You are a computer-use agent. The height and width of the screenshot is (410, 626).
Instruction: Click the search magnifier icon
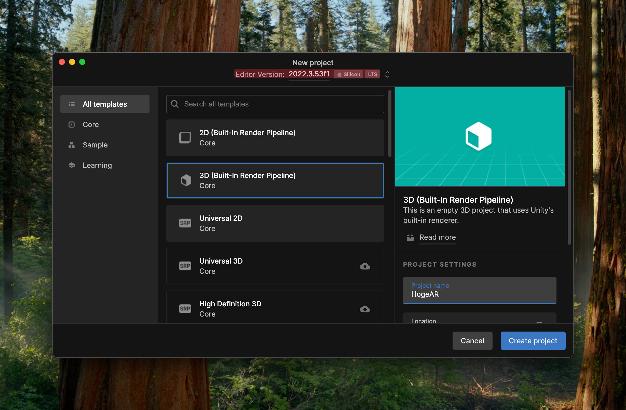tap(175, 104)
